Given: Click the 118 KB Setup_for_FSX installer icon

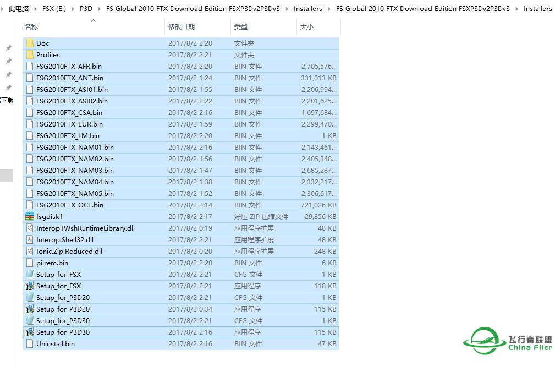Looking at the screenshot, I should pos(30,286).
